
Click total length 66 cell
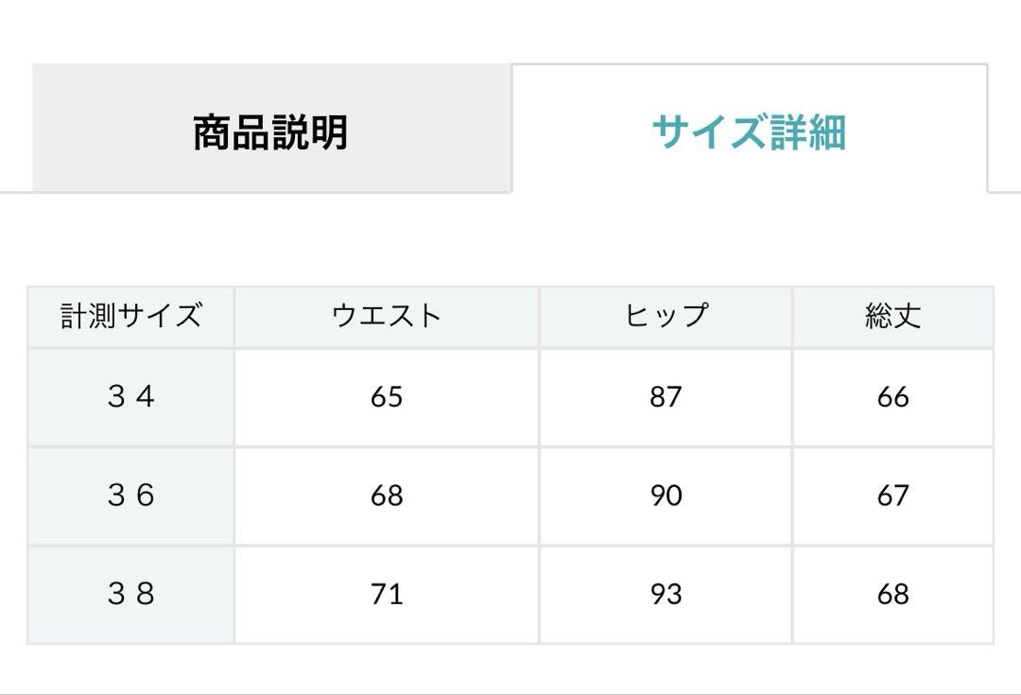[892, 397]
